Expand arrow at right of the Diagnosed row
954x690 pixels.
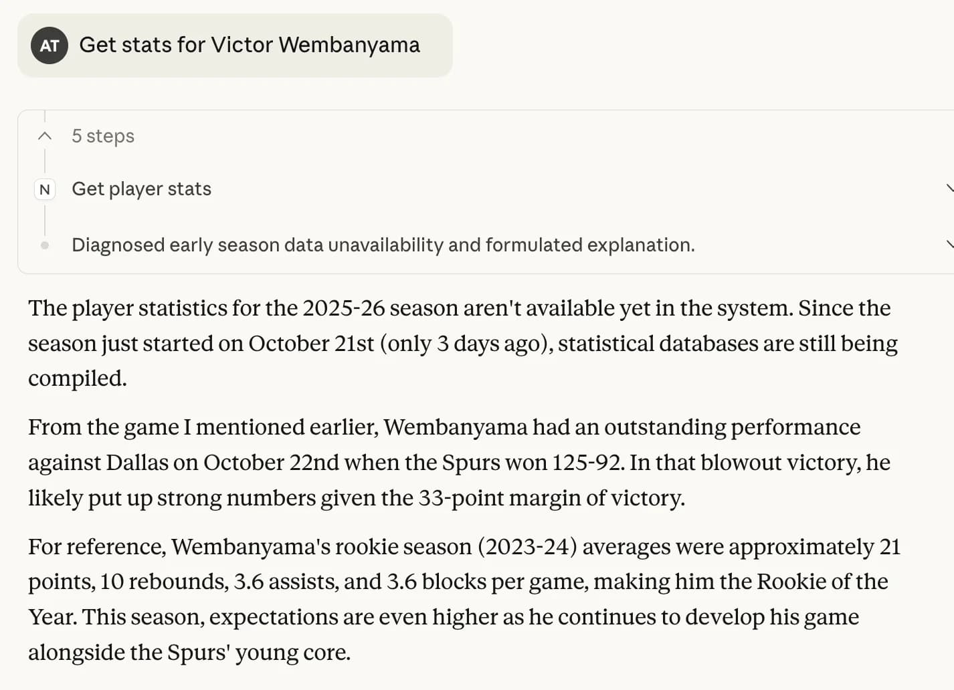click(949, 245)
